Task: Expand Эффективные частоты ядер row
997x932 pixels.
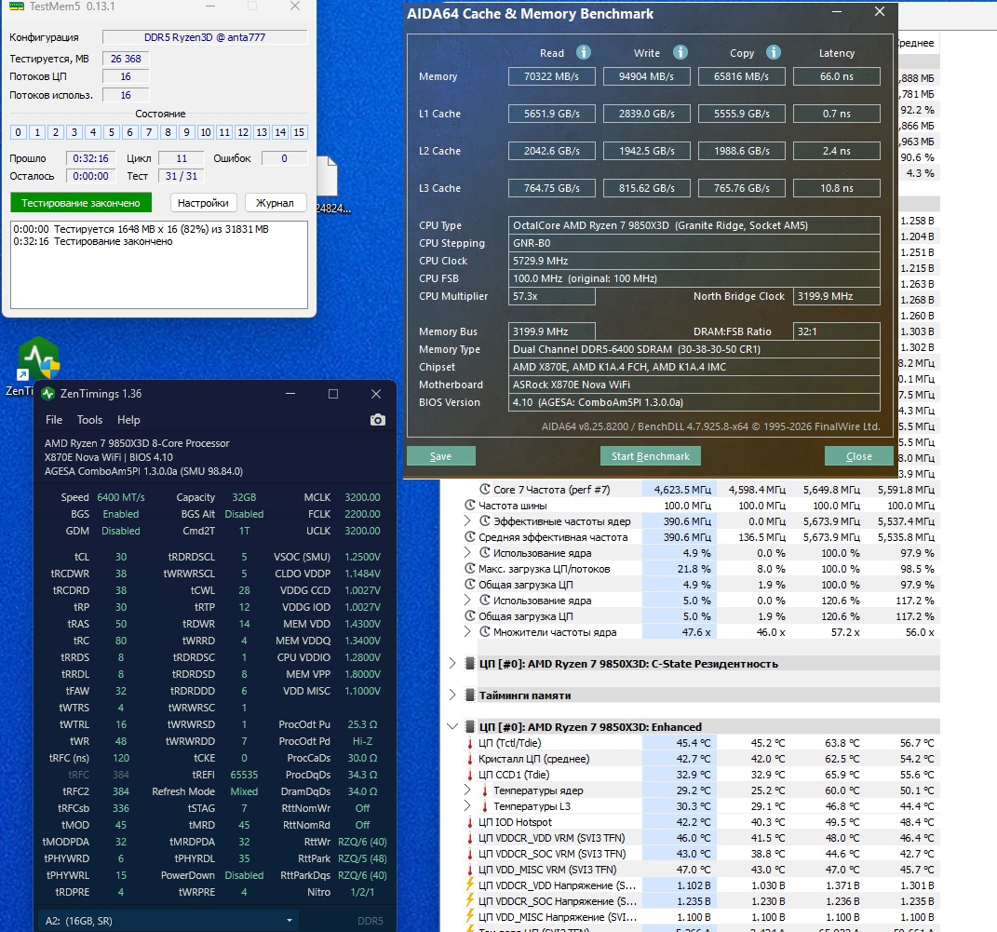Action: 467,520
